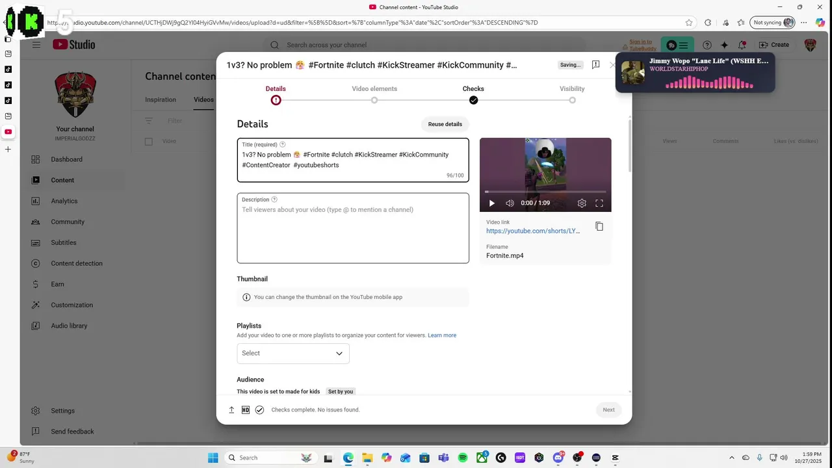Image resolution: width=832 pixels, height=468 pixels.
Task: Click the sparkle icon in header
Action: [x=724, y=45]
